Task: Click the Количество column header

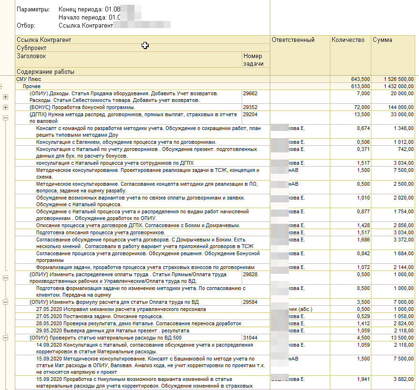Action: [350, 56]
